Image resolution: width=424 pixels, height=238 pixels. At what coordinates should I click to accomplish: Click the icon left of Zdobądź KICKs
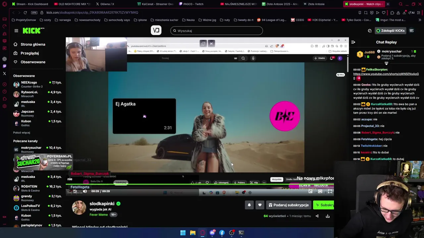coord(370,31)
